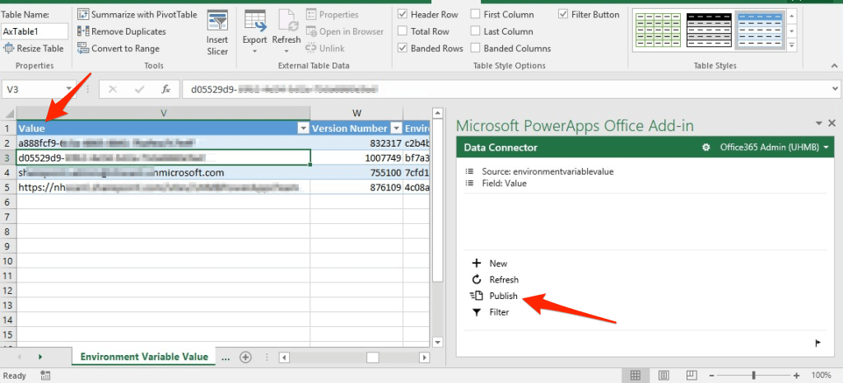The width and height of the screenshot is (843, 383).
Task: Open Version Number filter dropdown
Action: tap(396, 128)
